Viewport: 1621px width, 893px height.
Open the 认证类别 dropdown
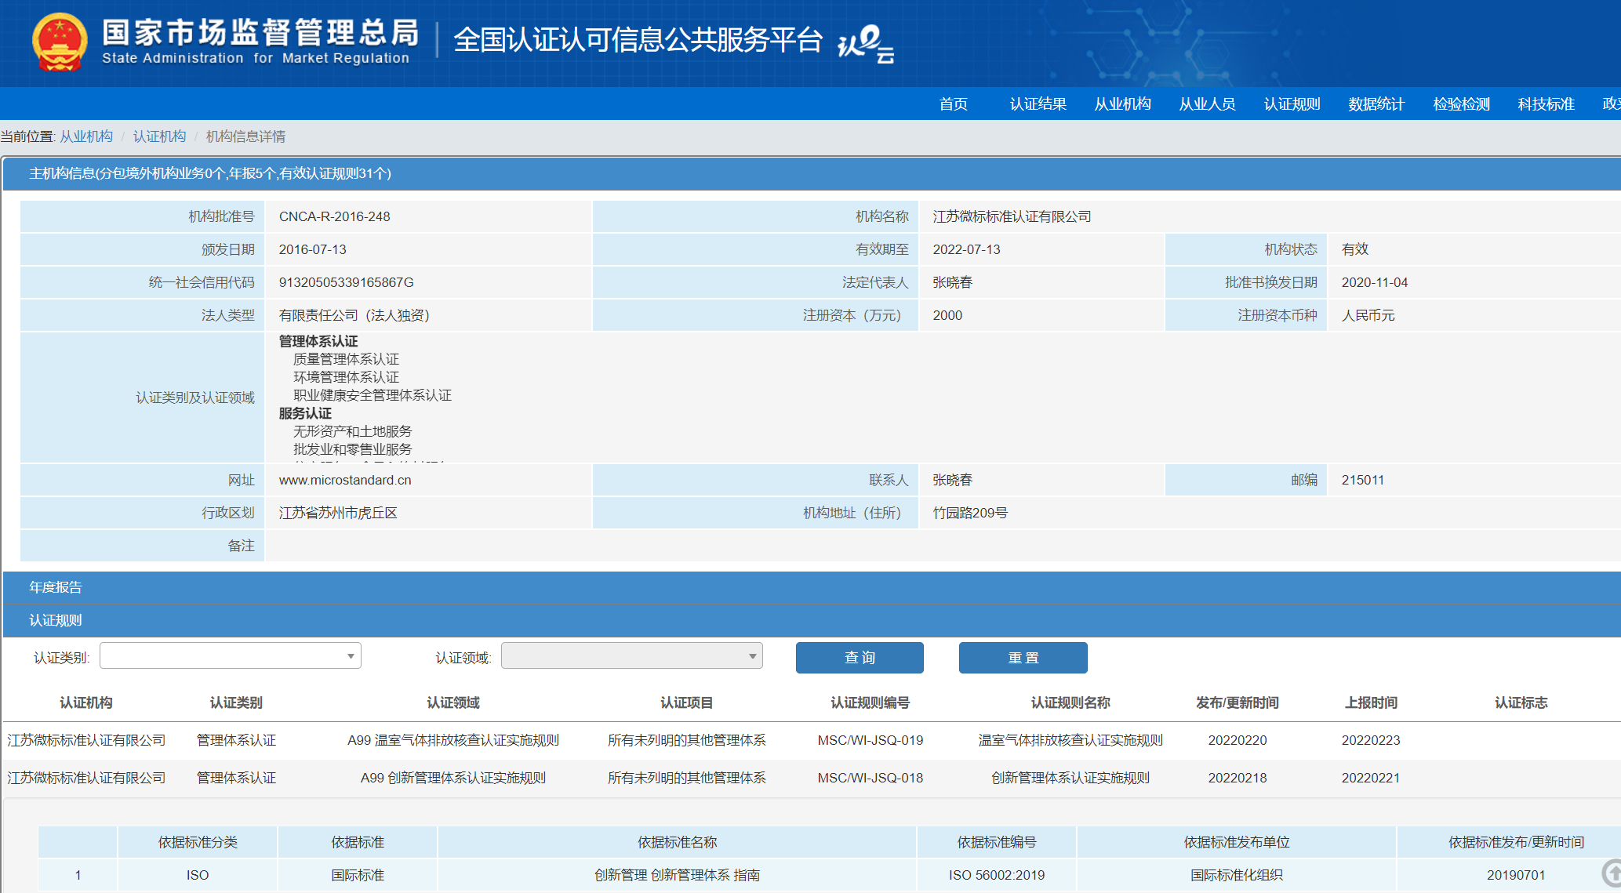[231, 655]
